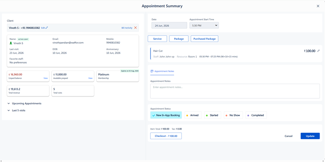Screen dimensions: 325x162
Task: Click the pencil icon next to Edit
Action: tap(47, 28)
